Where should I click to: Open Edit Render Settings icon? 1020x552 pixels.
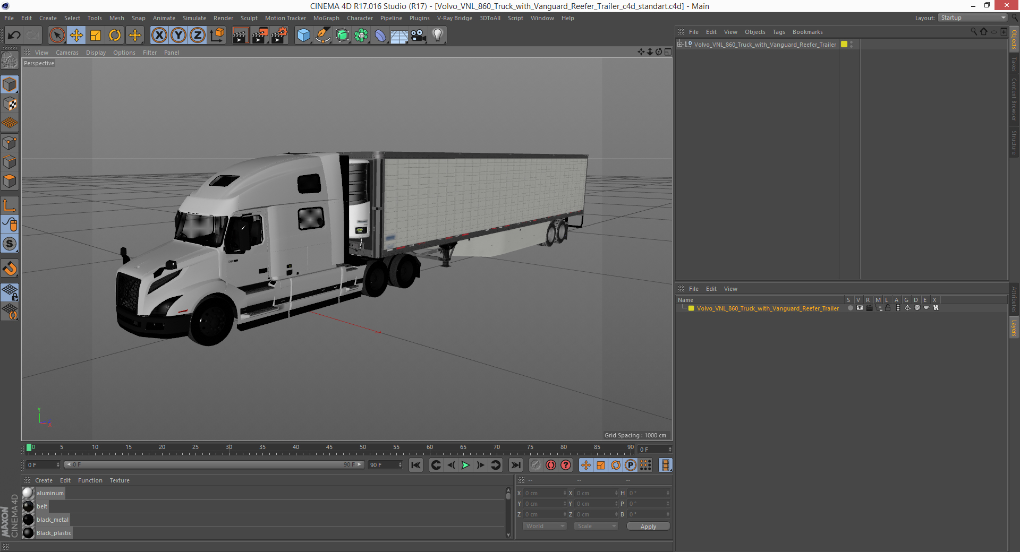(279, 36)
